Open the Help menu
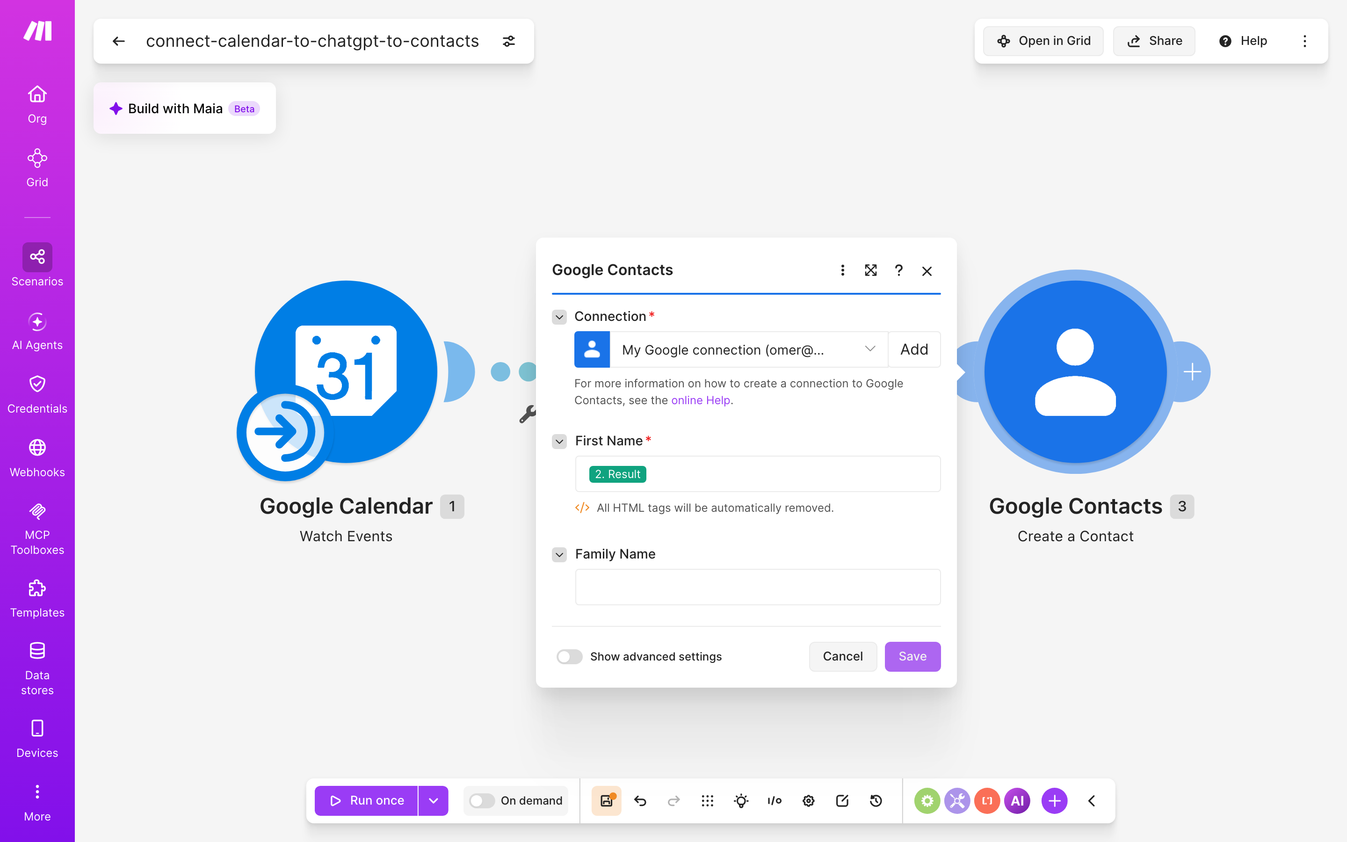Viewport: 1347px width, 842px height. (1242, 41)
